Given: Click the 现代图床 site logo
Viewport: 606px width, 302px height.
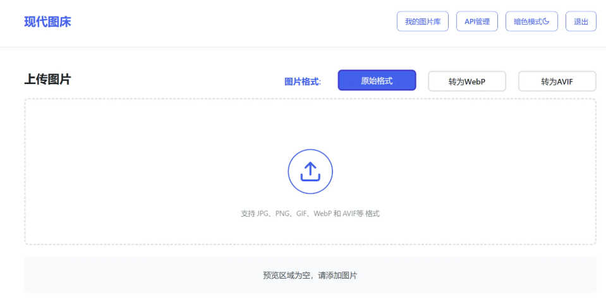Looking at the screenshot, I should 47,21.
